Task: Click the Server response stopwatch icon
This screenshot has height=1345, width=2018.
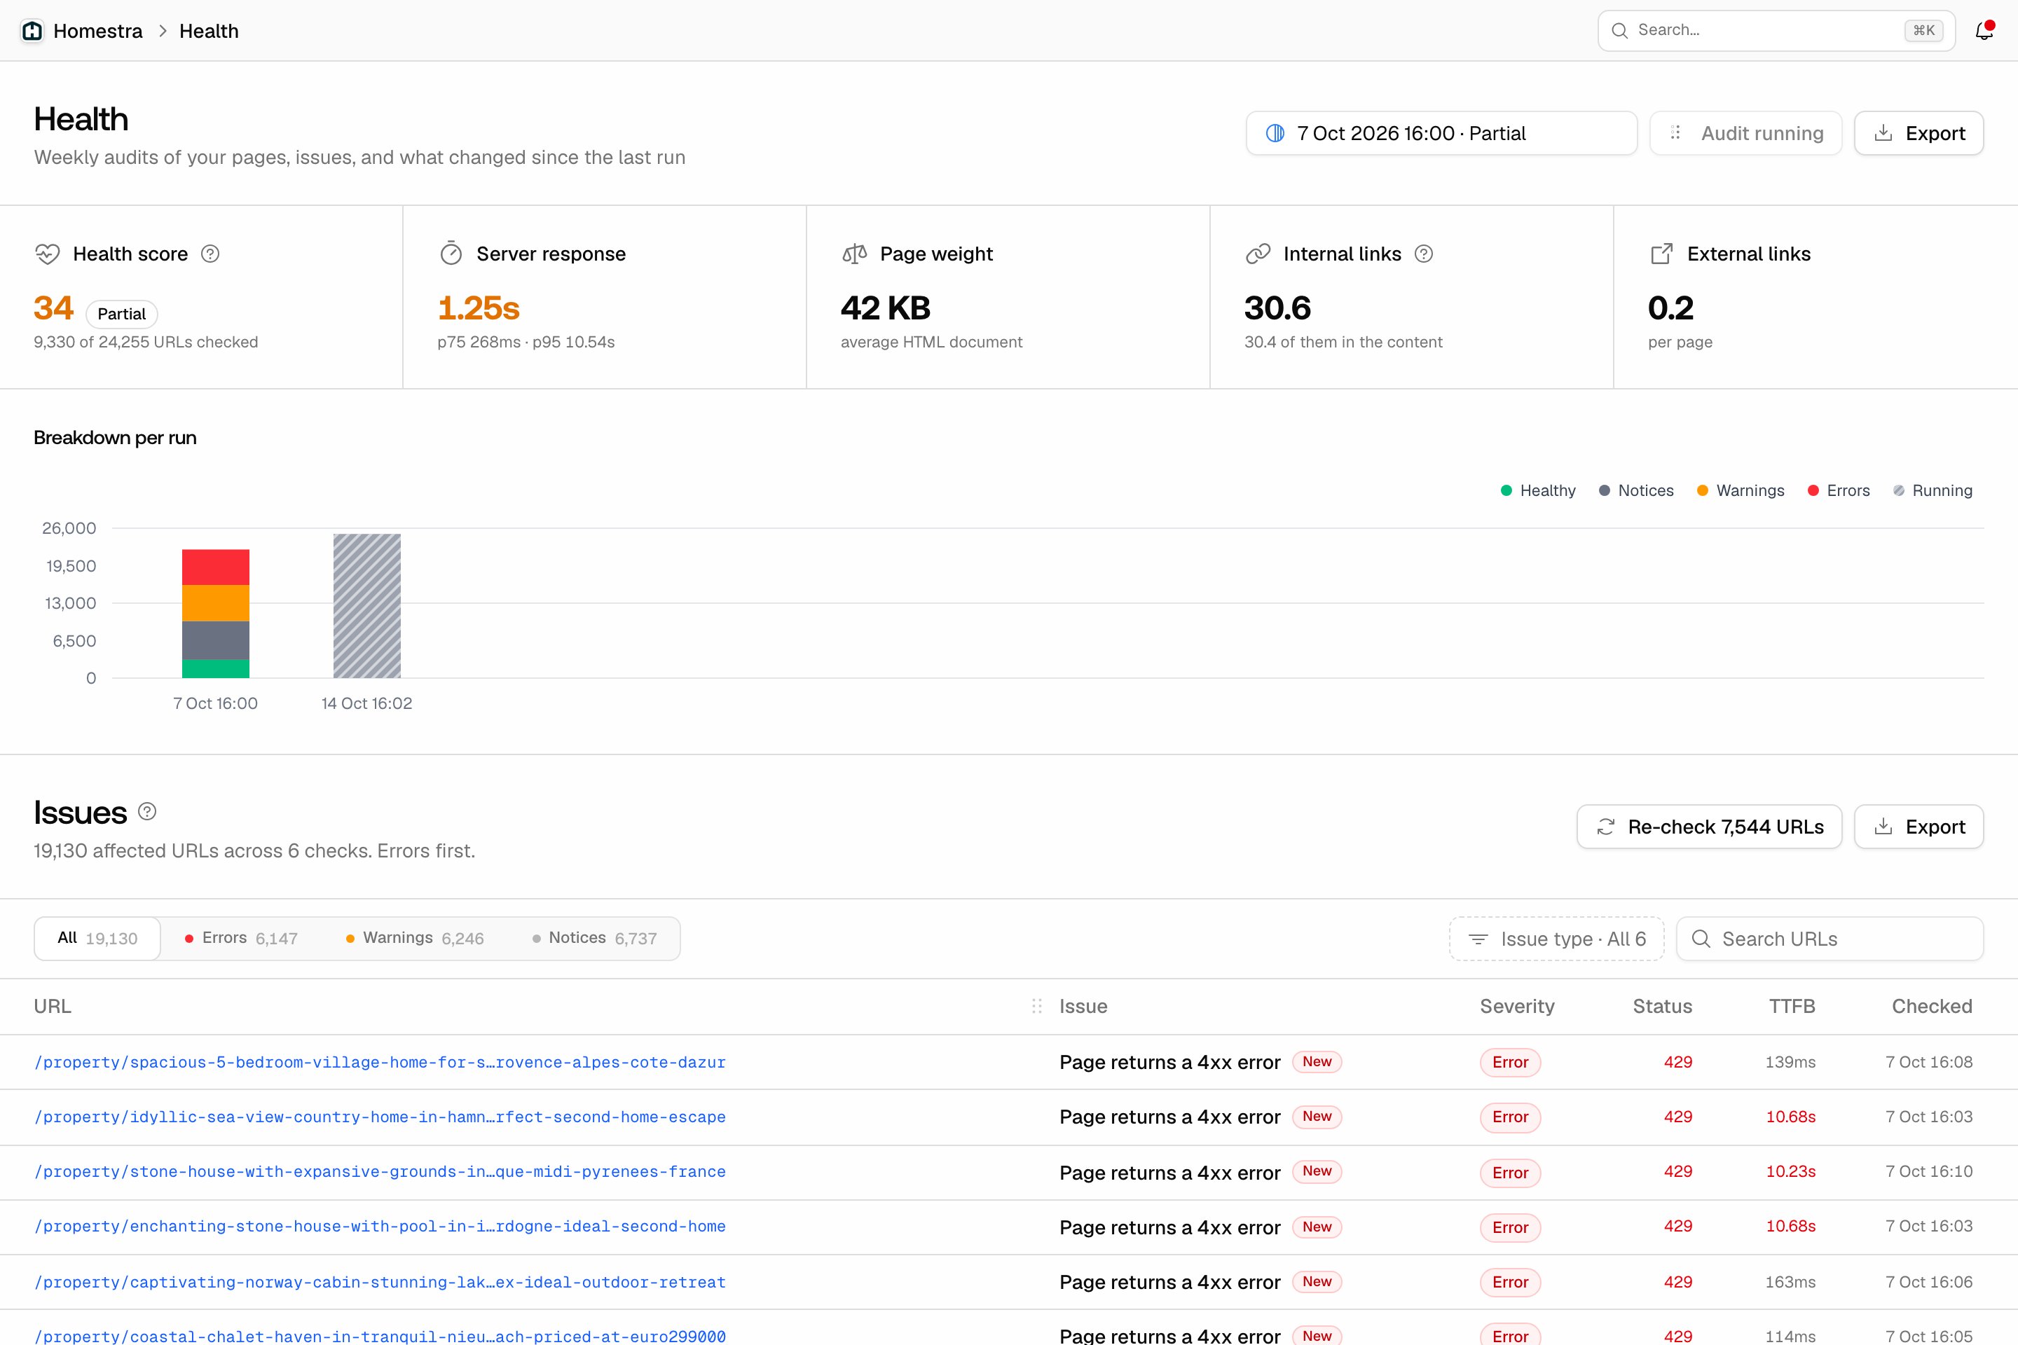Action: tap(451, 254)
